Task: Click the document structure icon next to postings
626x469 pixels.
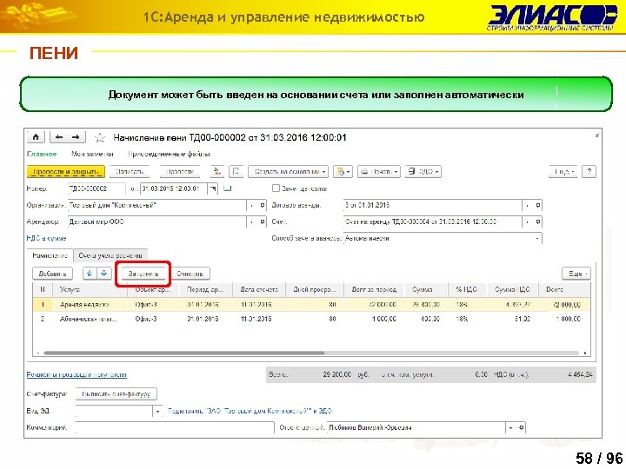Action: [x=236, y=171]
